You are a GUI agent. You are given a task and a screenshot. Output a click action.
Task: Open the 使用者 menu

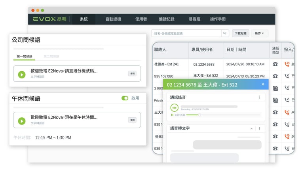click(141, 19)
